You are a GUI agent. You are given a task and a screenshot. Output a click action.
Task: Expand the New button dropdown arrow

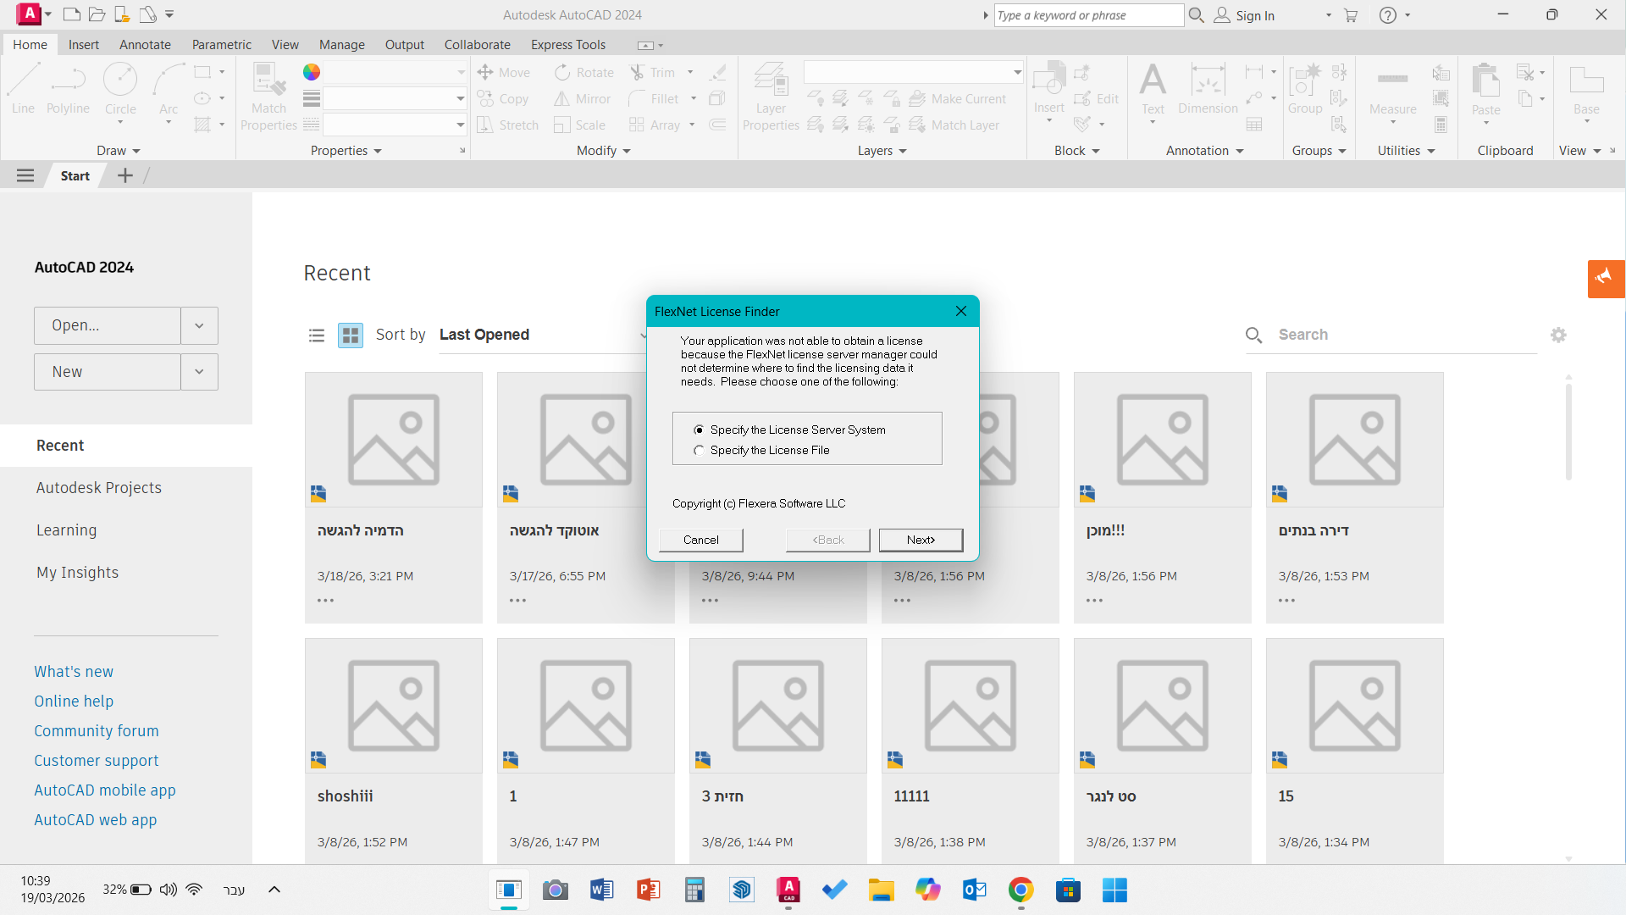[x=199, y=372]
